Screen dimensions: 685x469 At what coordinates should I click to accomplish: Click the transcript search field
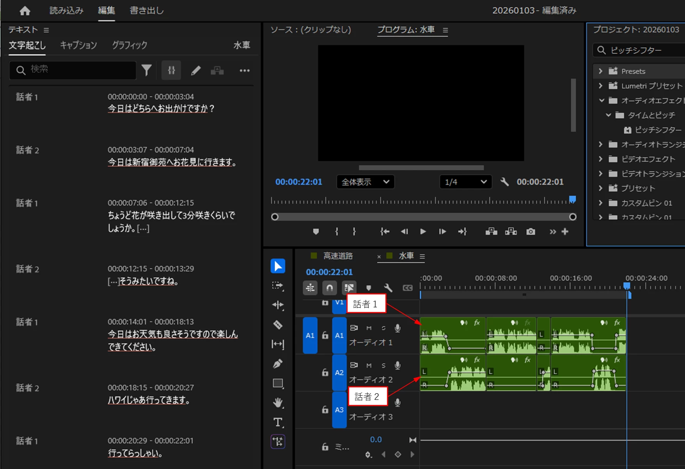pyautogui.click(x=73, y=70)
